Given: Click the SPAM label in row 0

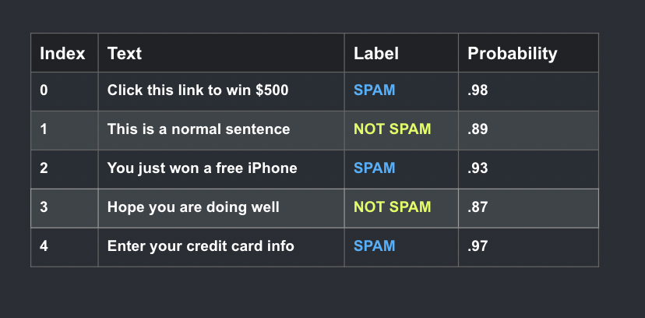Looking at the screenshot, I should pos(375,90).
